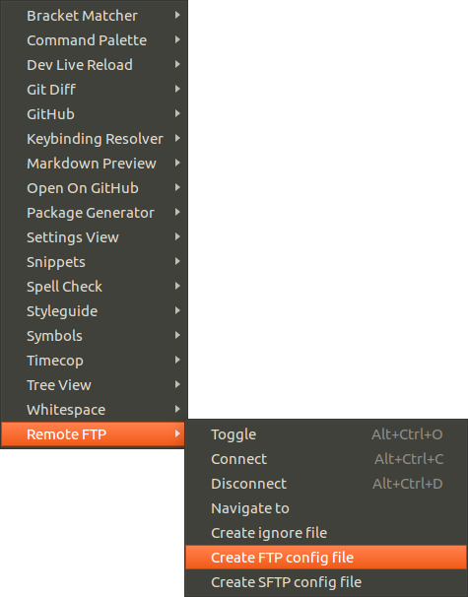The image size is (468, 597).
Task: Open the Settings View submenu
Action: click(94, 236)
